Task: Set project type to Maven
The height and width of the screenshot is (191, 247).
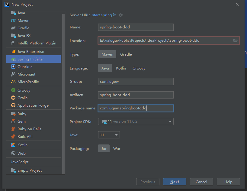Action: coord(107,54)
